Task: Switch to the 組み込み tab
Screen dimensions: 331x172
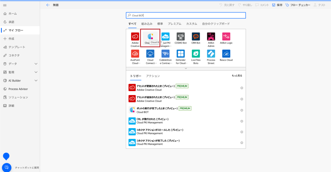Action: point(147,24)
